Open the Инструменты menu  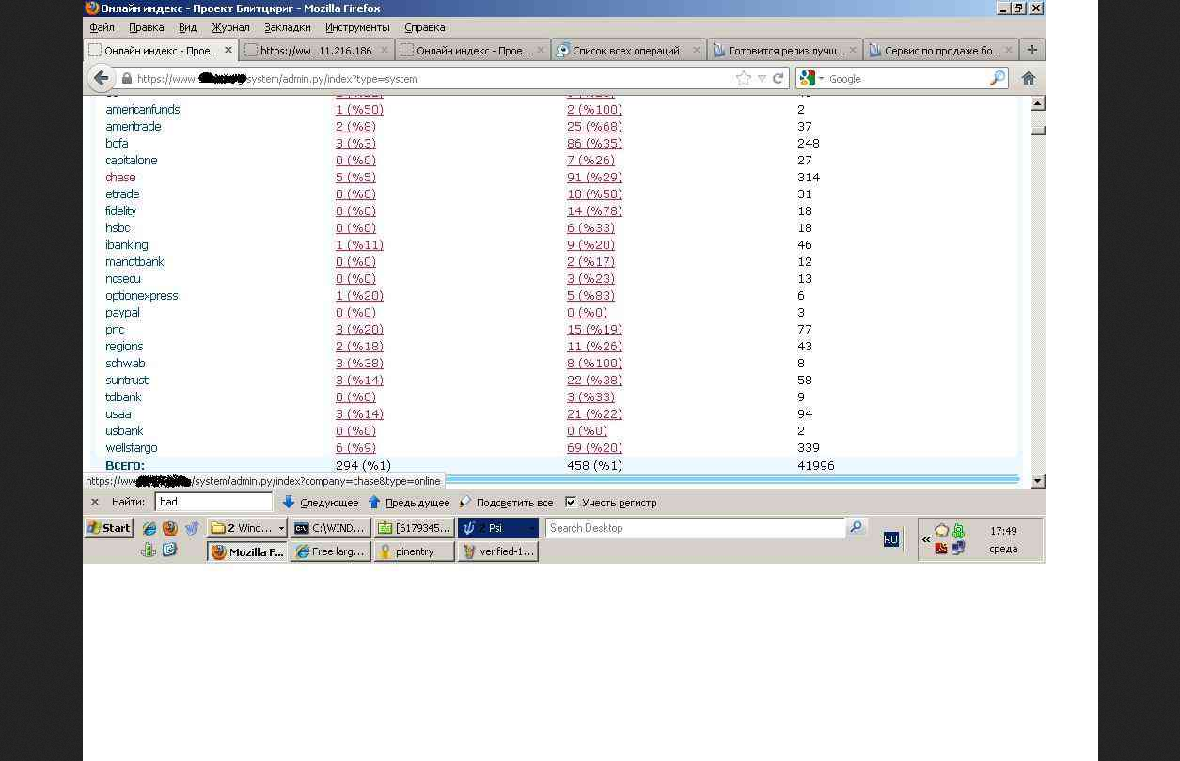pos(357,28)
